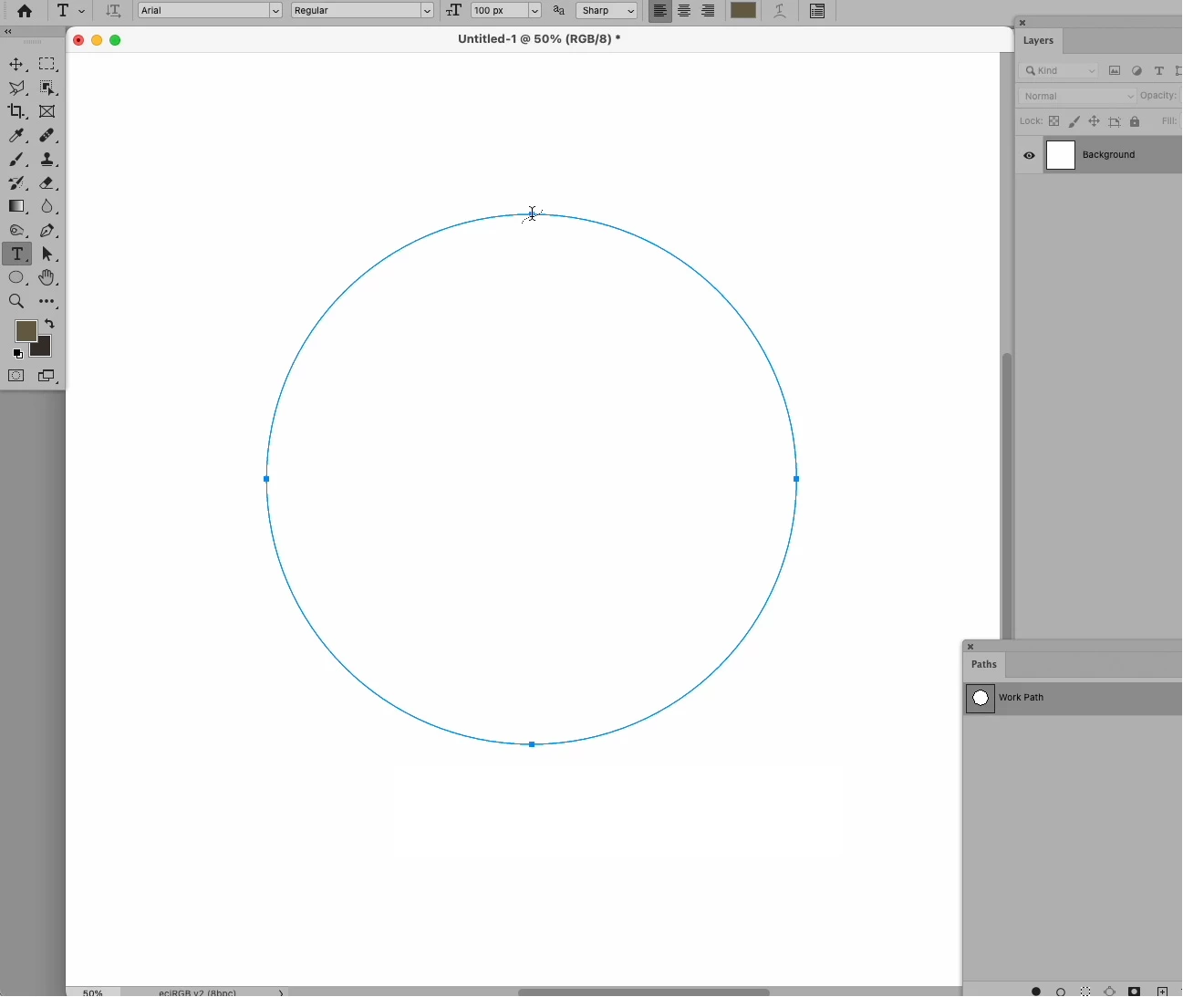Click the background color swatch
The image size is (1183, 997).
pos(43,348)
